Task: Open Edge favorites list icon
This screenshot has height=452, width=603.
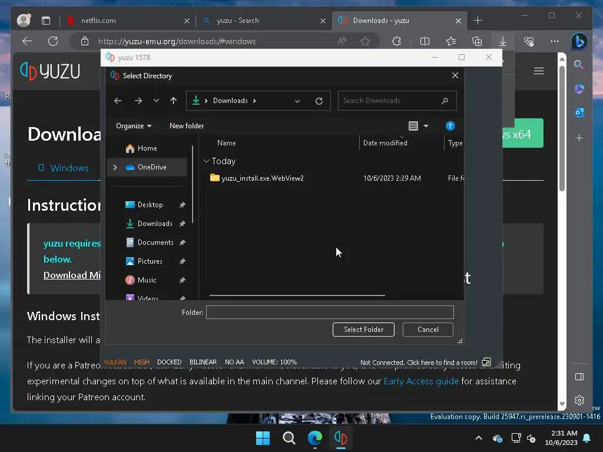Action: click(450, 41)
